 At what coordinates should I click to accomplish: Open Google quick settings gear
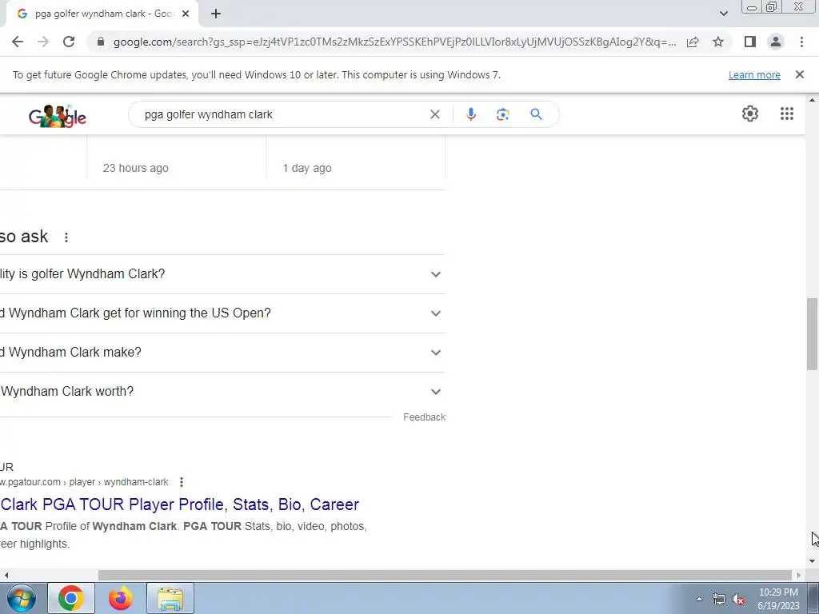(750, 114)
